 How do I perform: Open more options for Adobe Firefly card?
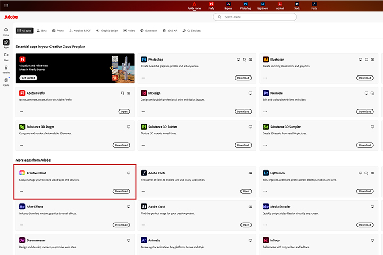coord(22,112)
